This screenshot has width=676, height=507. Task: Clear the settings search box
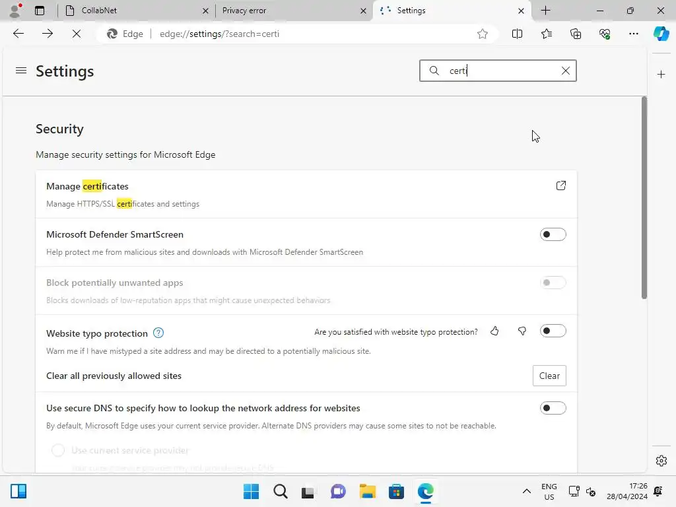pyautogui.click(x=565, y=71)
